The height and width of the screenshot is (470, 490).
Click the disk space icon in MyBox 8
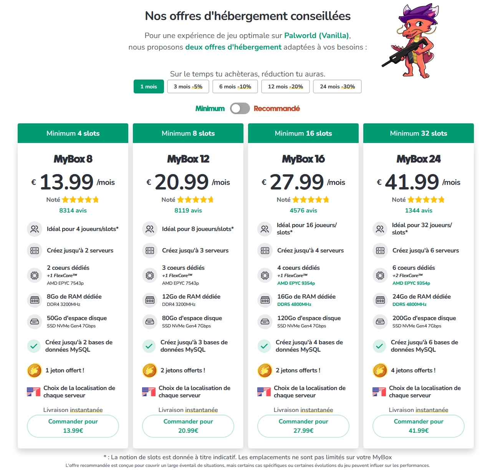point(35,322)
